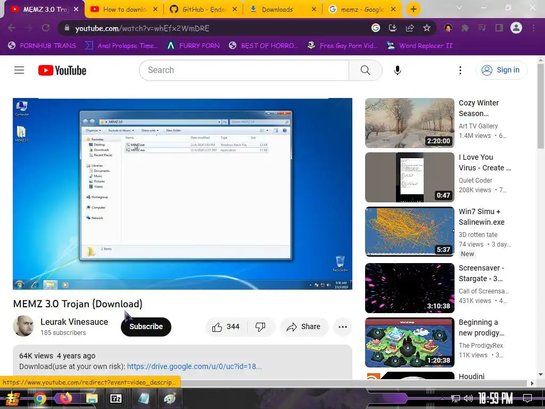Play the Cozy Winter Season video thumbnail
This screenshot has width=545, height=409.
pos(409,123)
